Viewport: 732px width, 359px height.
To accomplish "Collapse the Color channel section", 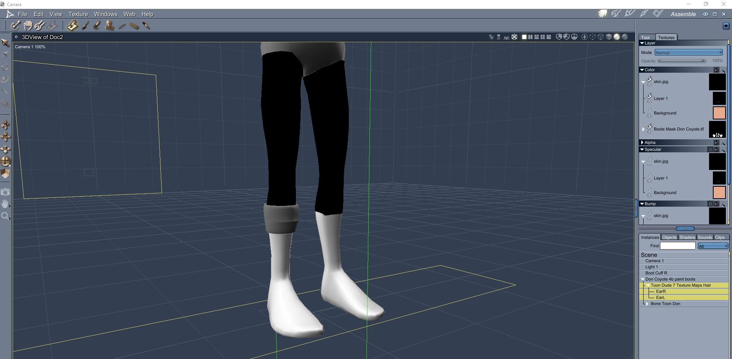I will click(x=642, y=70).
